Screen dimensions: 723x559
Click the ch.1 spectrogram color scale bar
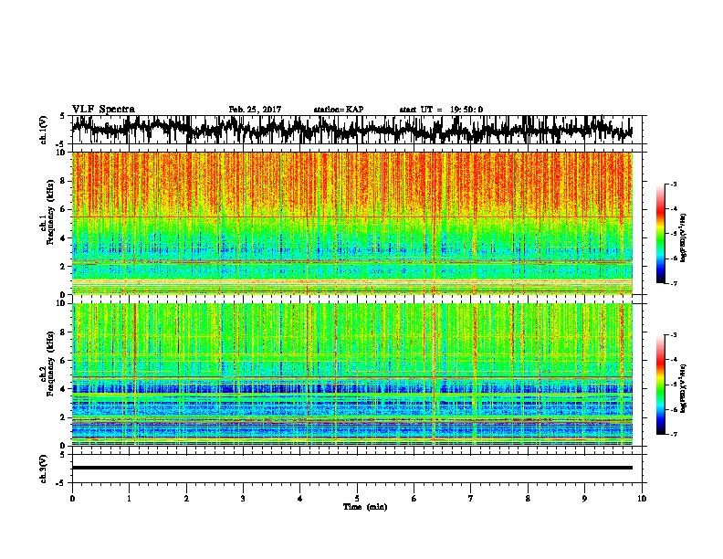click(x=660, y=234)
